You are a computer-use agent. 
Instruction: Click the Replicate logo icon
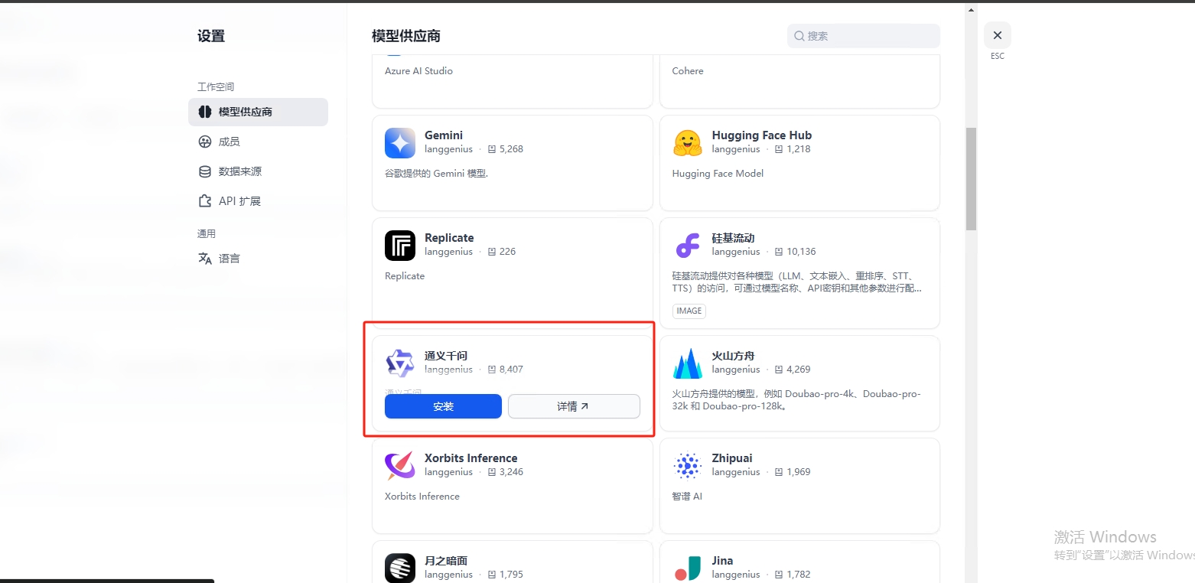point(400,246)
